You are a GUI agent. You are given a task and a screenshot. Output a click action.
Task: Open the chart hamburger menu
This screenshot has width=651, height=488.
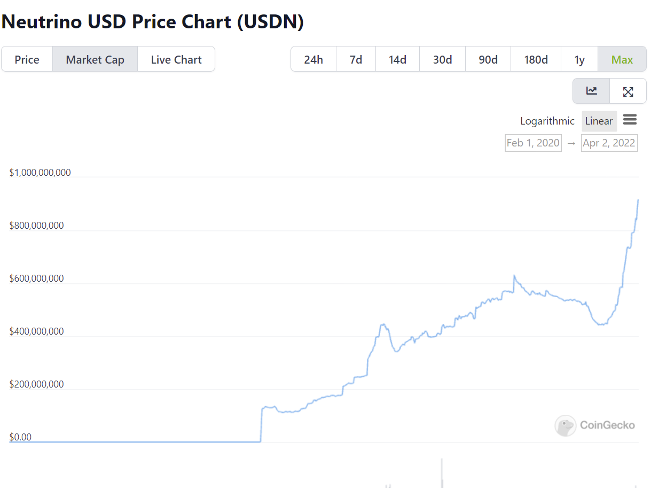click(x=630, y=120)
